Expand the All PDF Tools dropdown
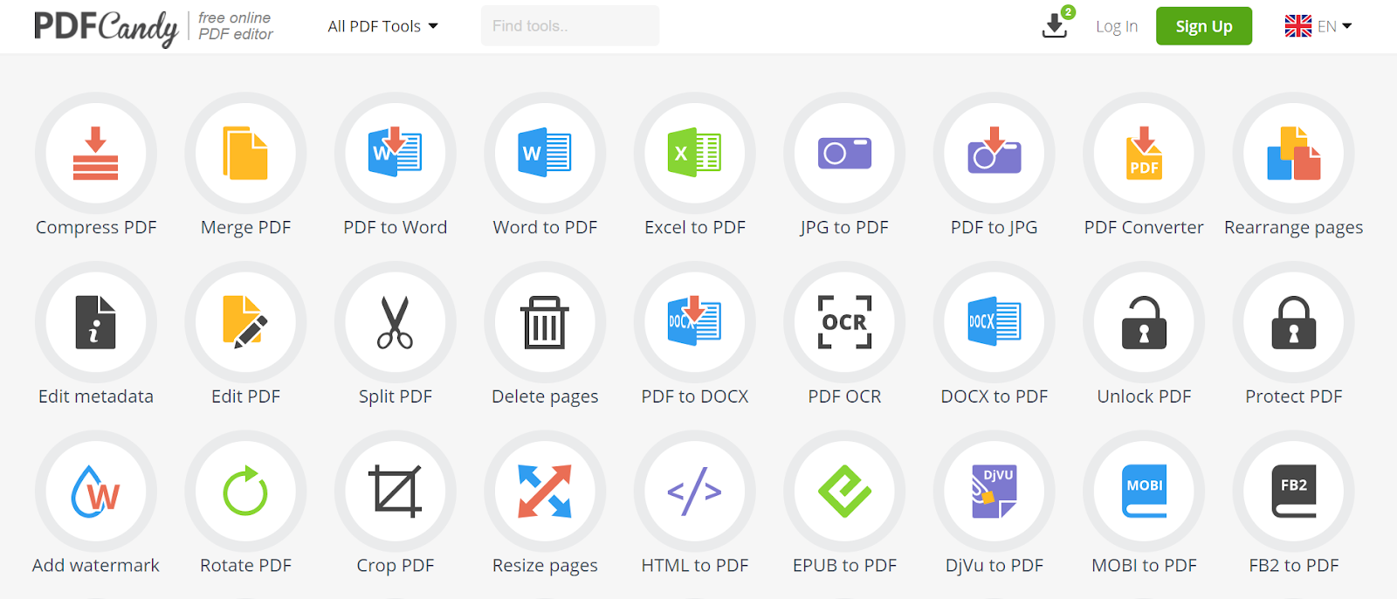Screen dimensions: 1397x599 (x=382, y=26)
